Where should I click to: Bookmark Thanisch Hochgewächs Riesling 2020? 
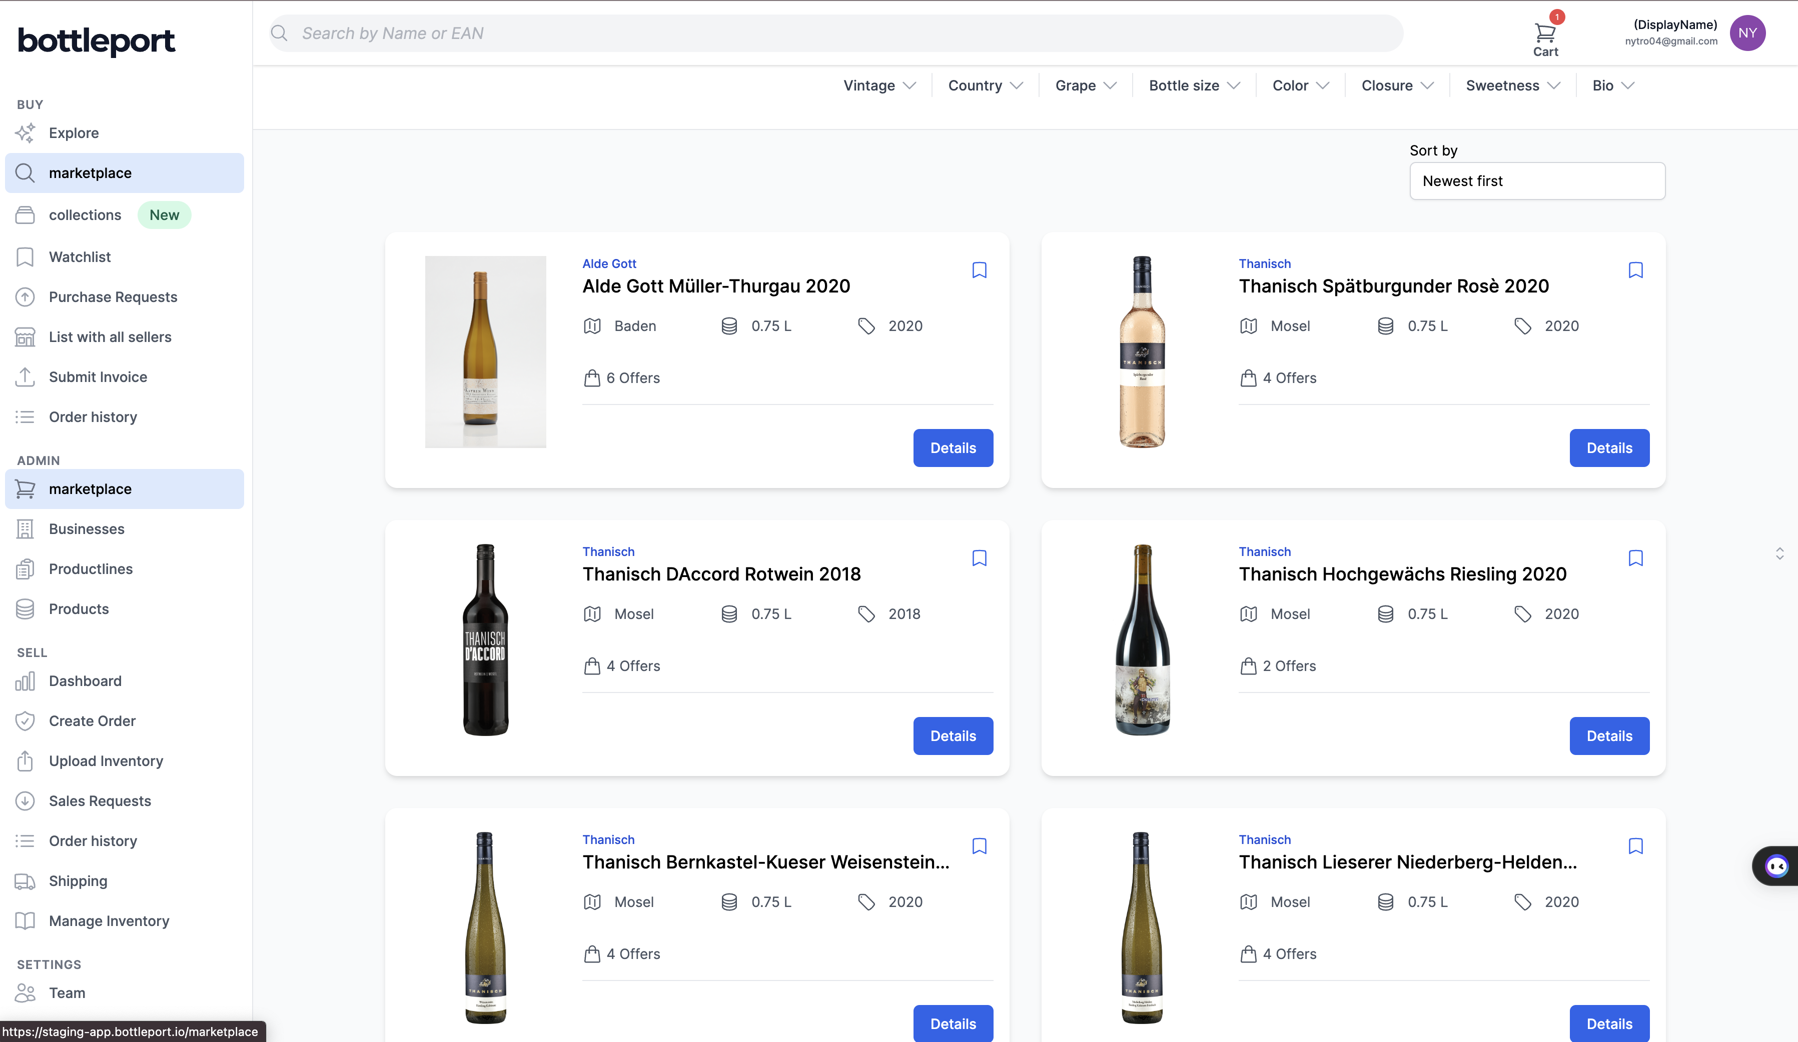coord(1636,558)
